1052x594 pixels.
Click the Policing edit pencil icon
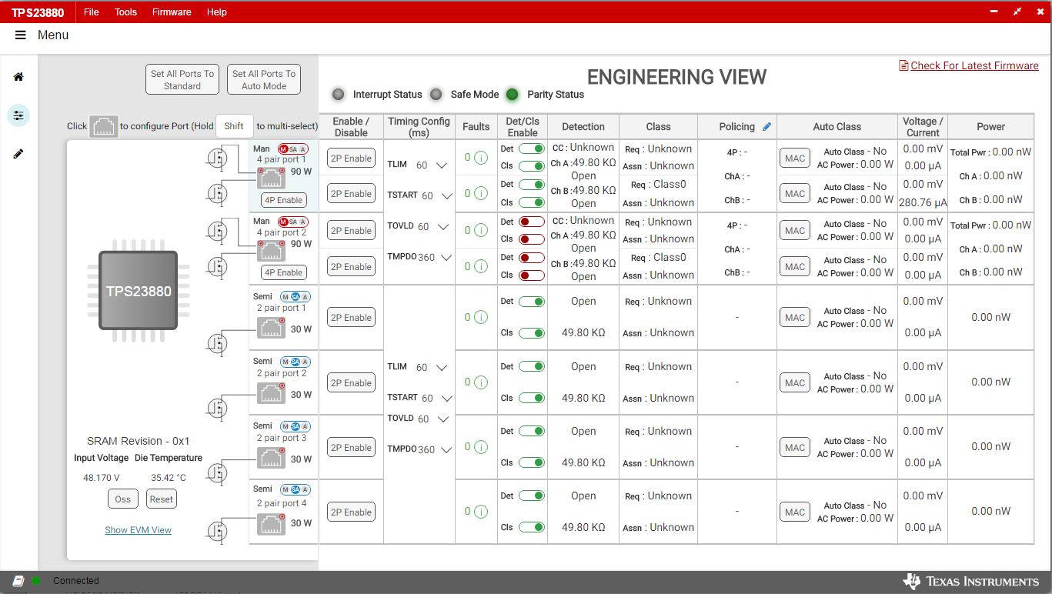pyautogui.click(x=766, y=127)
